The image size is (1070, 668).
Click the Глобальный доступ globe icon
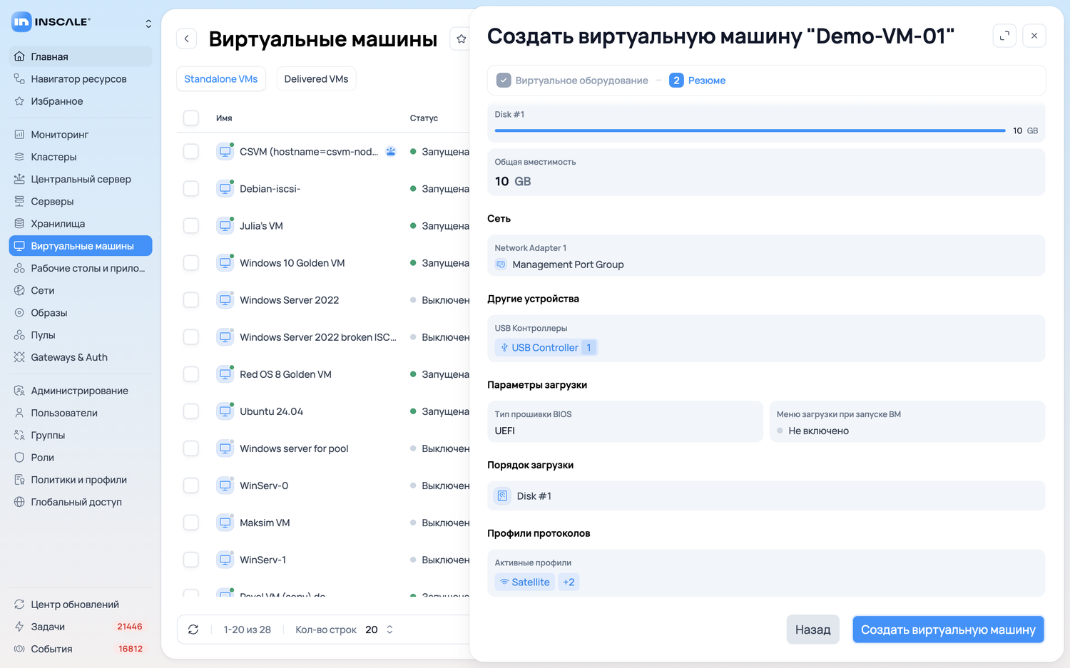(x=19, y=502)
